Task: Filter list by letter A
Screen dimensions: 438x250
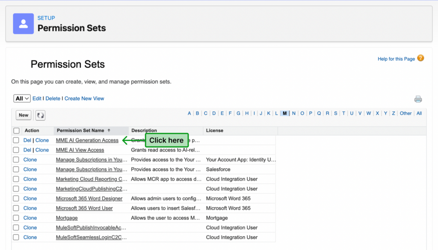Action: point(189,113)
